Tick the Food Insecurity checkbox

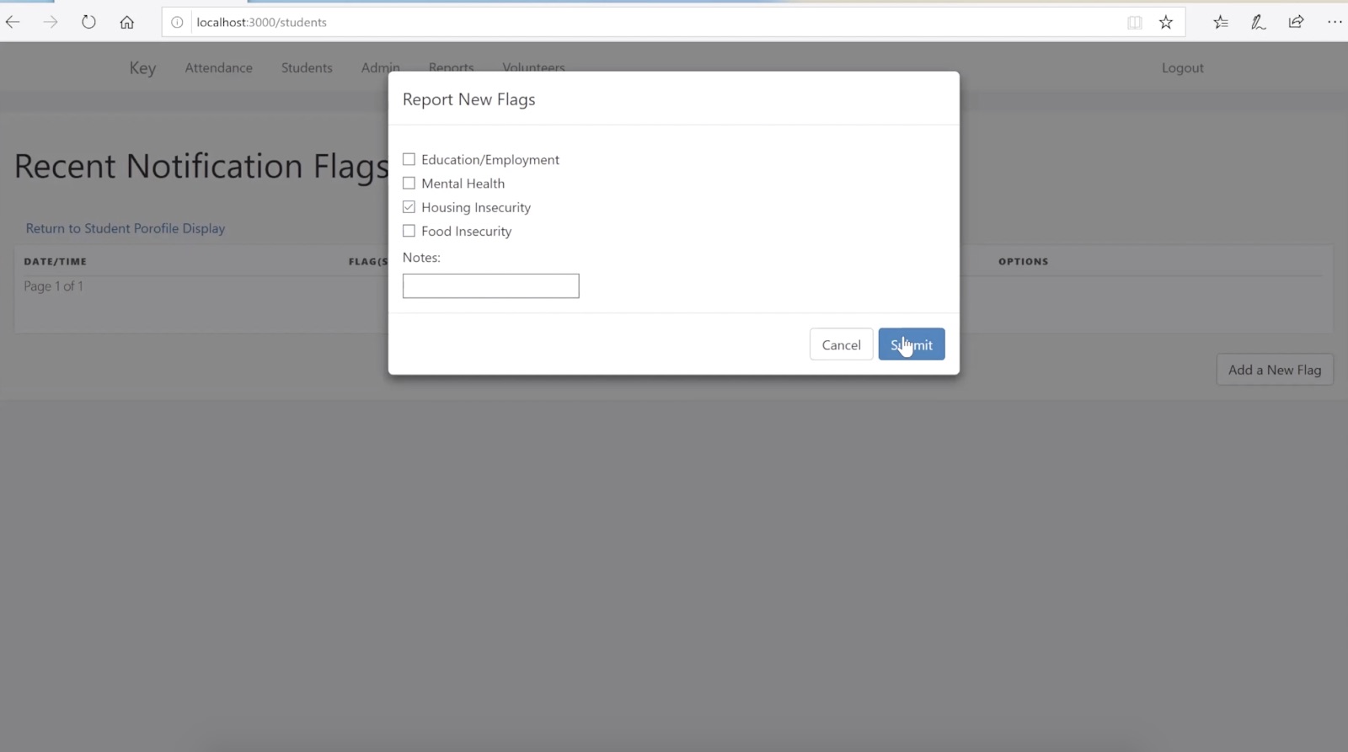click(x=409, y=231)
